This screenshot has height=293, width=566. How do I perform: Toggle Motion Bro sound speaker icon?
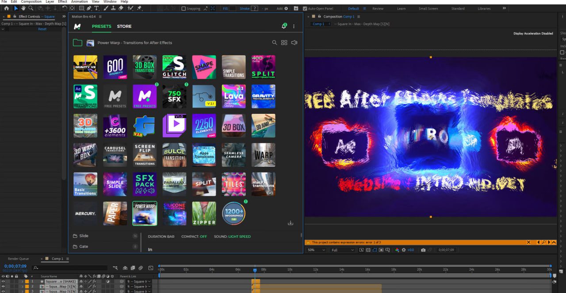294,43
